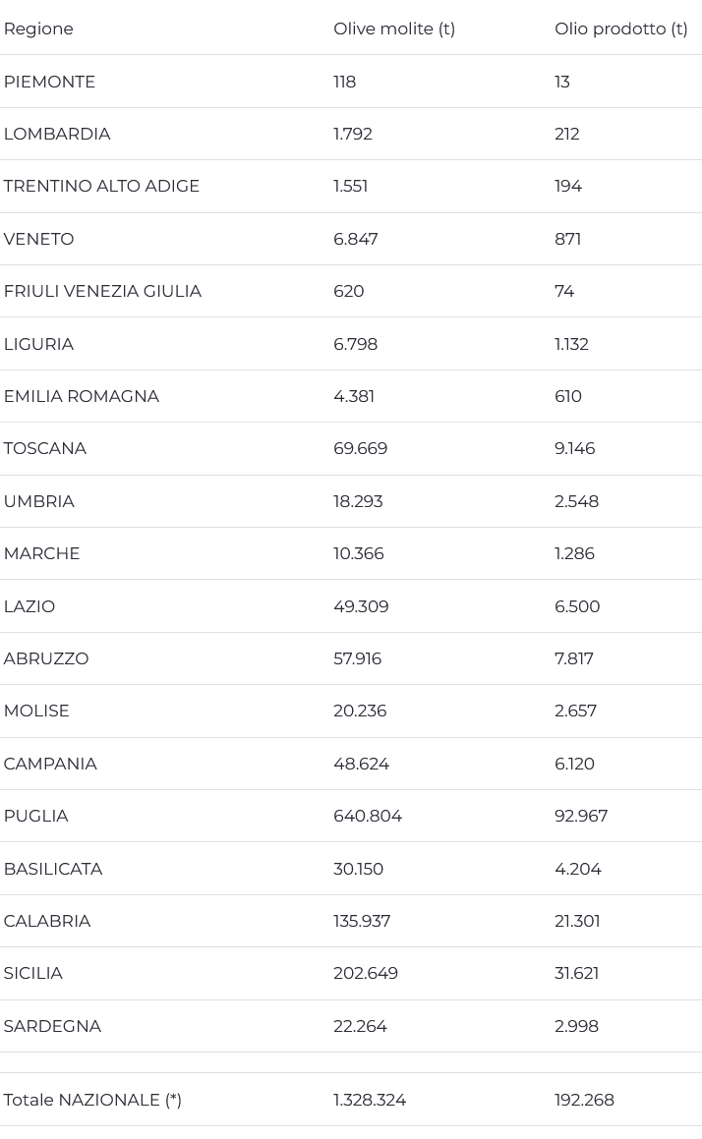Click Umbria's olio prodotto value 2.548
Viewport: 702px width, 1139px height.
[x=576, y=502]
